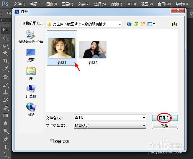Open the 帮助(H) menu
This screenshot has width=193, height=159.
(x=182, y=4)
